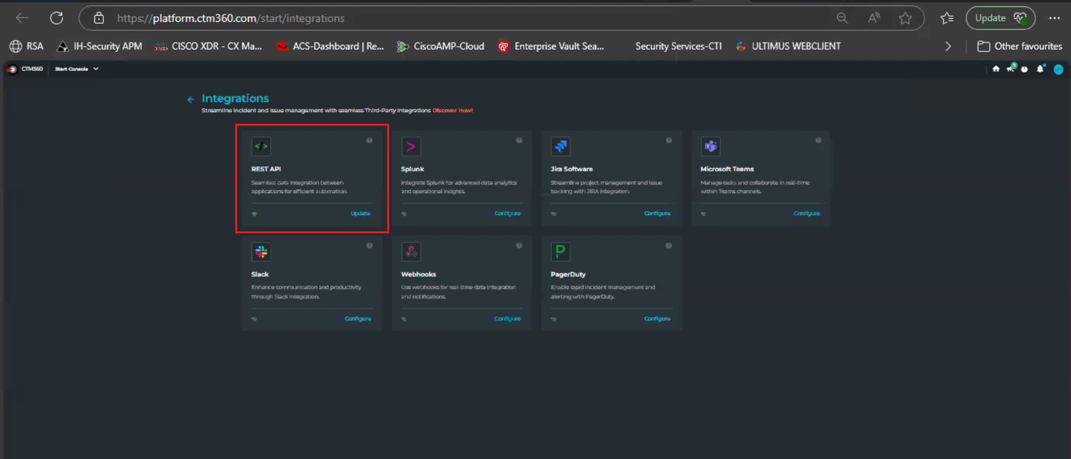Open help info on the PagerDuty card
1071x459 pixels.
click(669, 246)
